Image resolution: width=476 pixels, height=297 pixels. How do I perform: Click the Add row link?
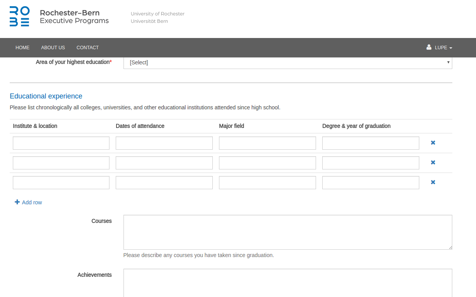tap(28, 202)
